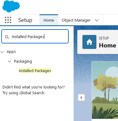Click the Apps tree label

point(11,52)
